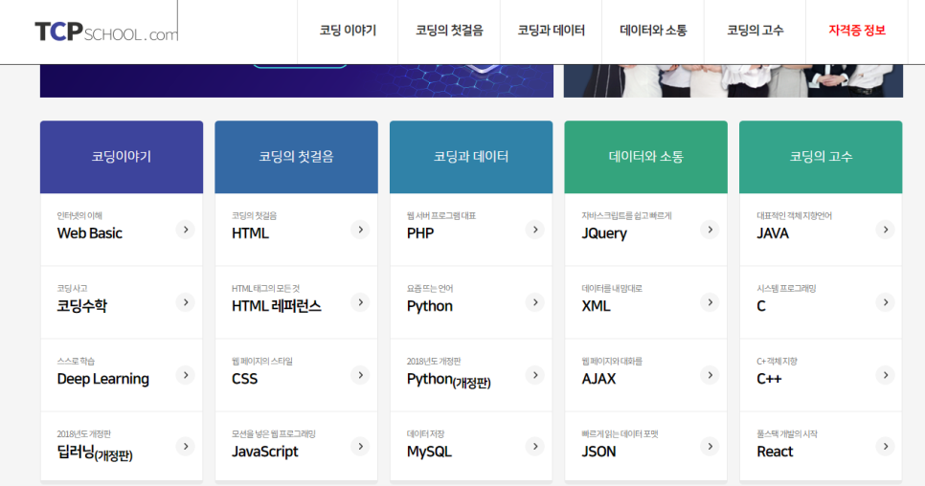925x486 pixels.
Task: Go to the HTML 레퍼런스 page
Action: [x=277, y=306]
